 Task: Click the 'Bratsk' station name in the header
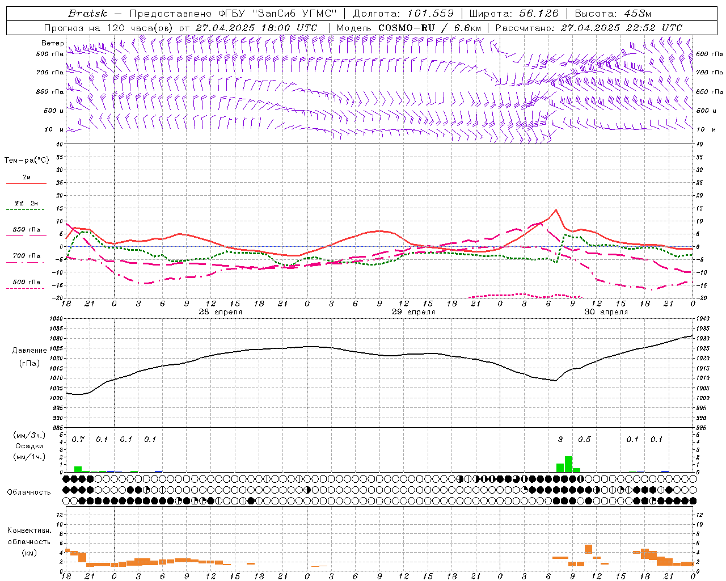point(87,14)
